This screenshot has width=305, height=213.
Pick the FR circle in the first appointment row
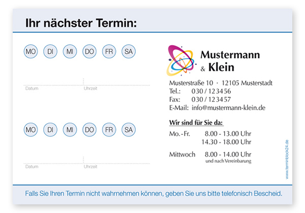109,52
